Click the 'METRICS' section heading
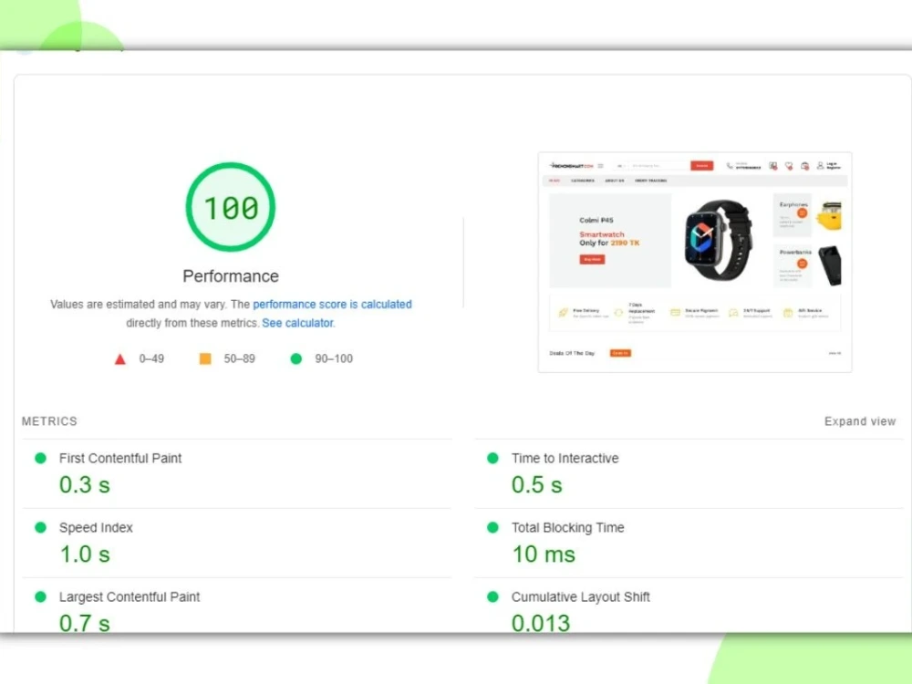The image size is (912, 684). [49, 421]
